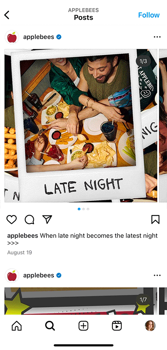Share the Late Night post via paper plane

coord(47,220)
